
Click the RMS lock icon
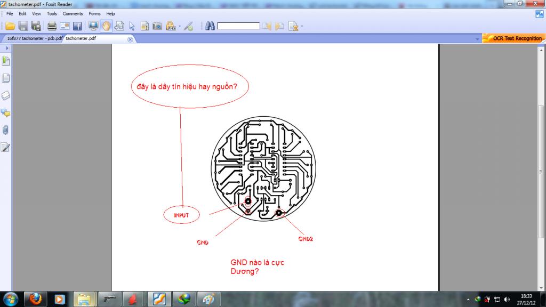click(171, 26)
